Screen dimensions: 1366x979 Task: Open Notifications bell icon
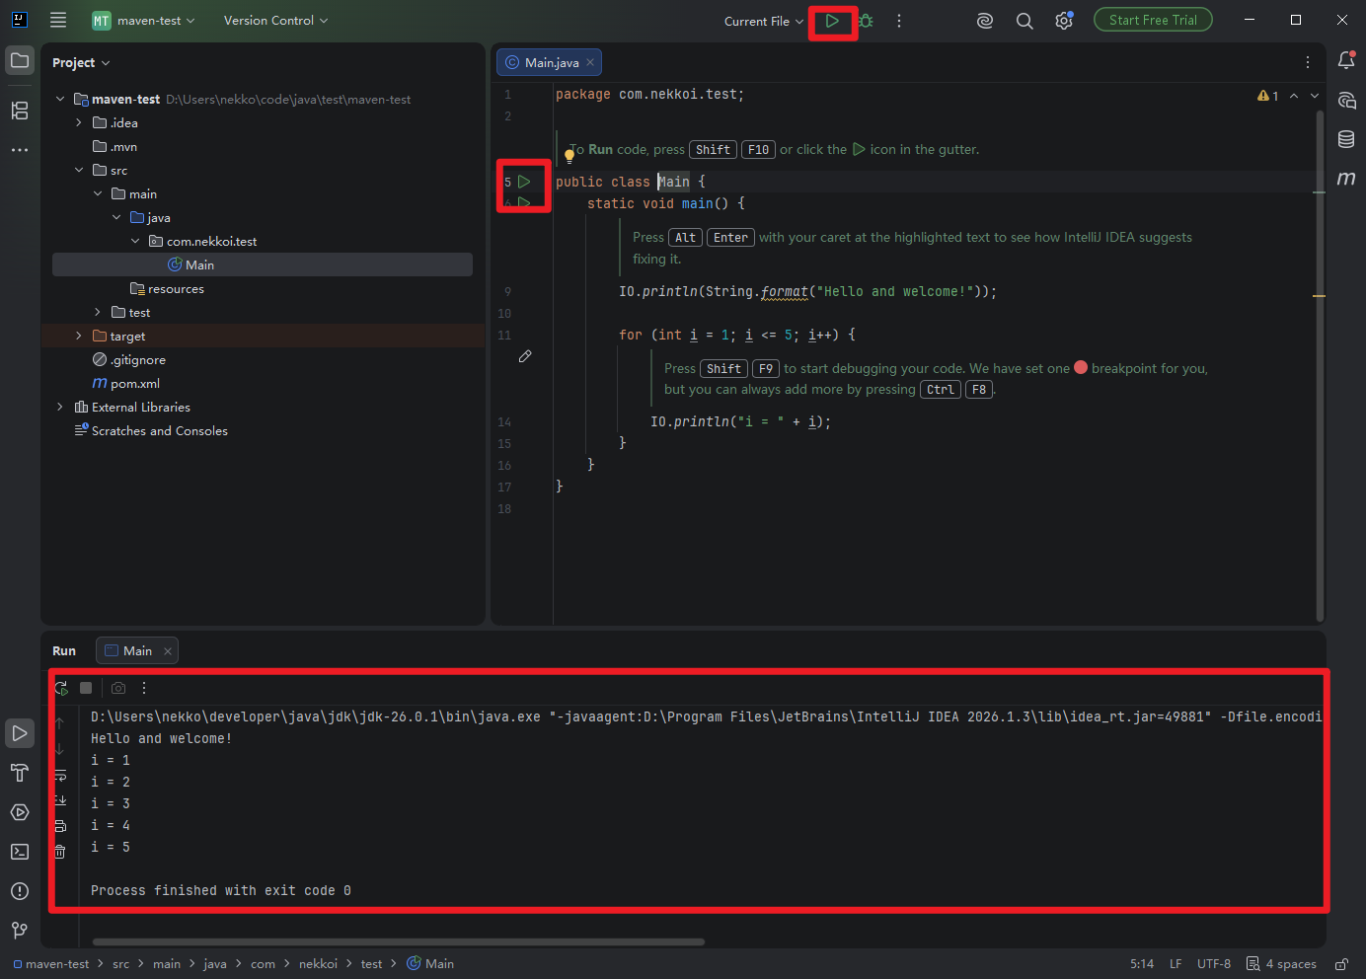[x=1346, y=61]
